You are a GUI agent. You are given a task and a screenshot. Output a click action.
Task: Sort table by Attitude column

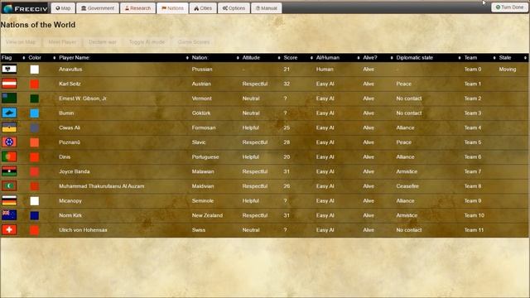[x=262, y=58]
